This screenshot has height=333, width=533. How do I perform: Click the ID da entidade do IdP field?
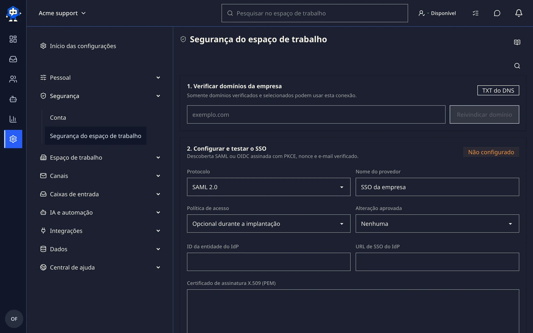coord(269,262)
